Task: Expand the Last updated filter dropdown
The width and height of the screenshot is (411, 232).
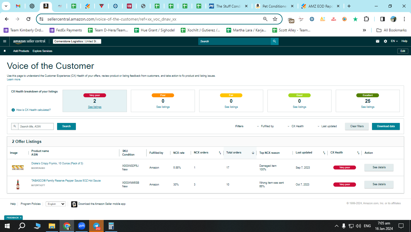Action: (x=327, y=126)
